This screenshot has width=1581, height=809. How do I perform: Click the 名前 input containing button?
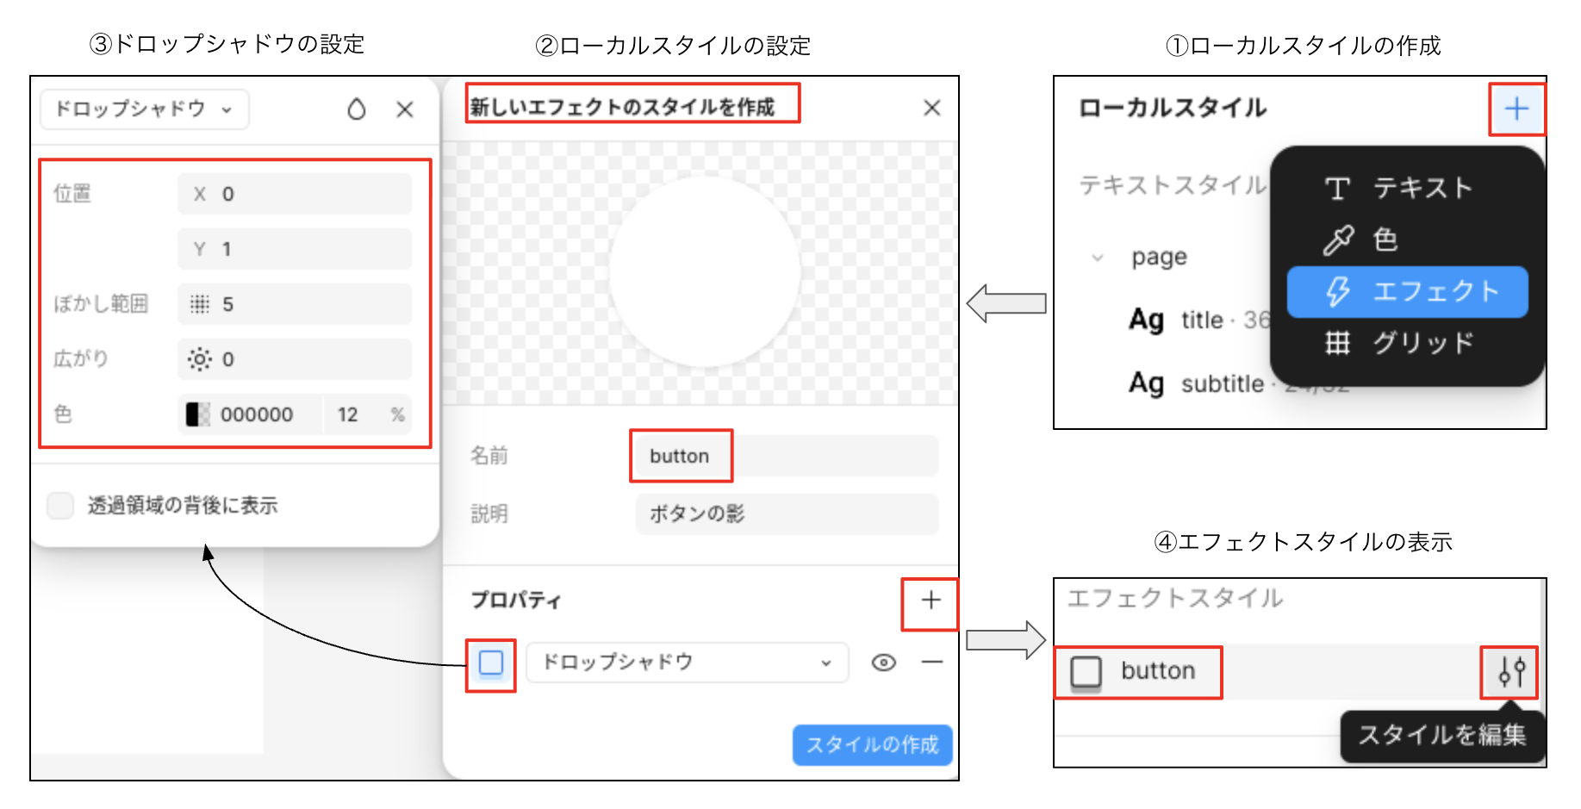(787, 456)
